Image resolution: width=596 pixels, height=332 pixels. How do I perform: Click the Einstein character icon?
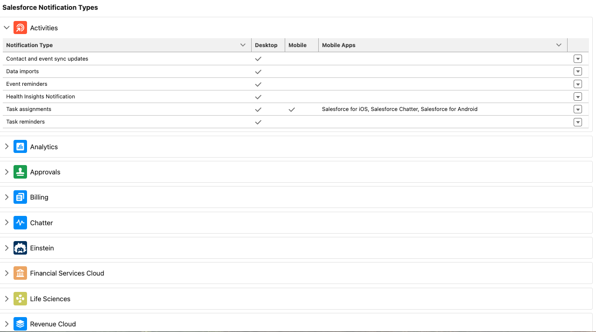coord(20,248)
